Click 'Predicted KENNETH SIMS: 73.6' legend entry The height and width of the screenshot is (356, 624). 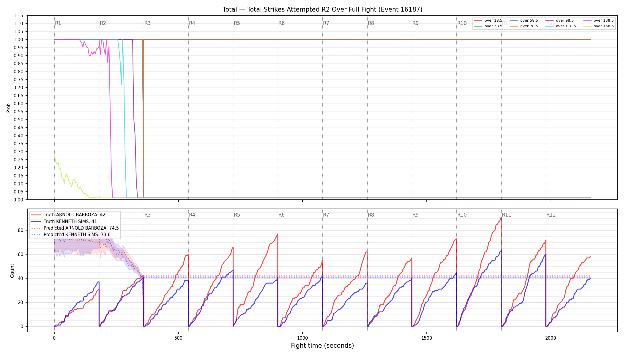[71, 235]
